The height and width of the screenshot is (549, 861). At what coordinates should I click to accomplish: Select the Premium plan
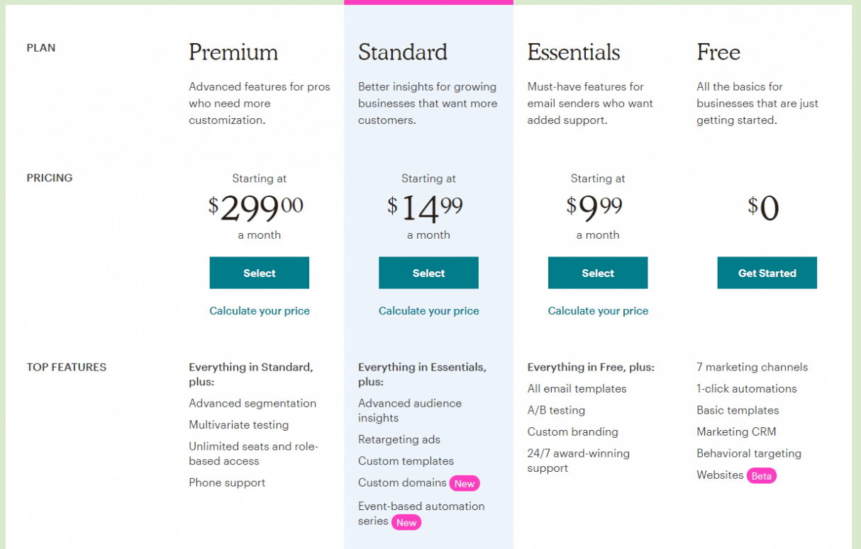[x=259, y=273]
